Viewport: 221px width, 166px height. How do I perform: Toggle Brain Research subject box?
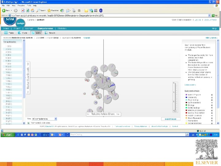(212, 118)
